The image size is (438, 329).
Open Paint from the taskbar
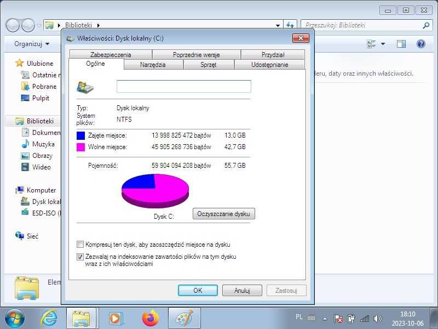185,319
